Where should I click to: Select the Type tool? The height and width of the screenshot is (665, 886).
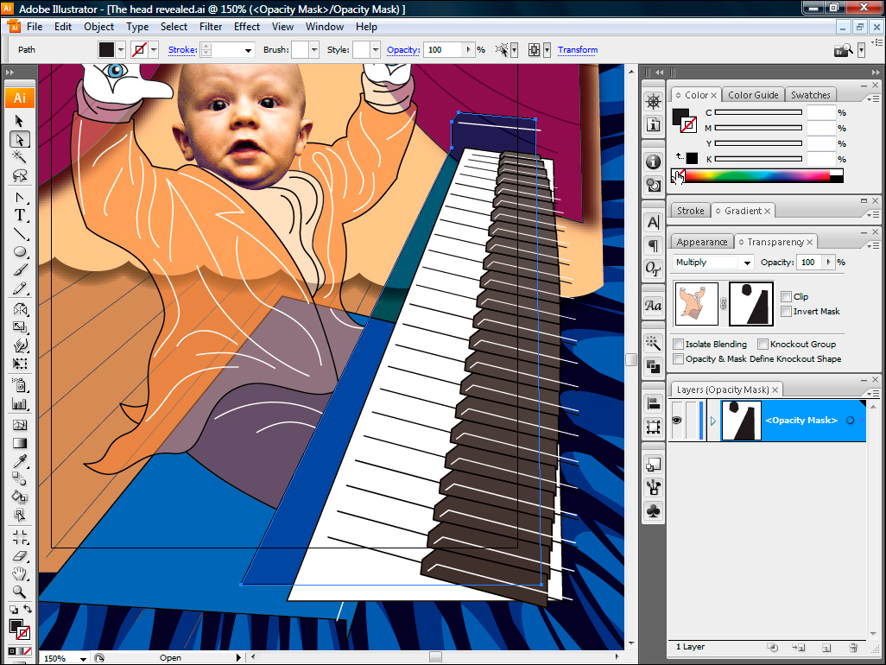click(x=19, y=215)
